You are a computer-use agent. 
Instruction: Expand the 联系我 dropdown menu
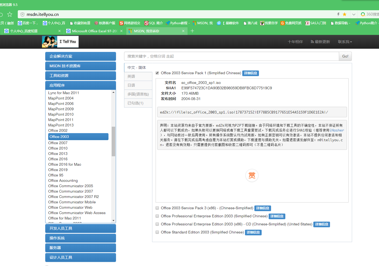click(345, 42)
